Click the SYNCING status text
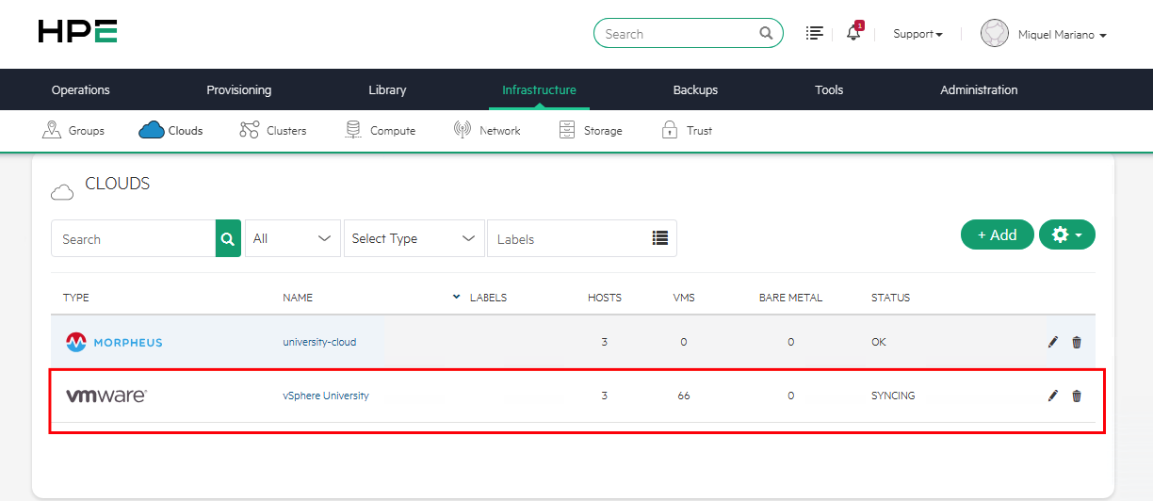 893,396
